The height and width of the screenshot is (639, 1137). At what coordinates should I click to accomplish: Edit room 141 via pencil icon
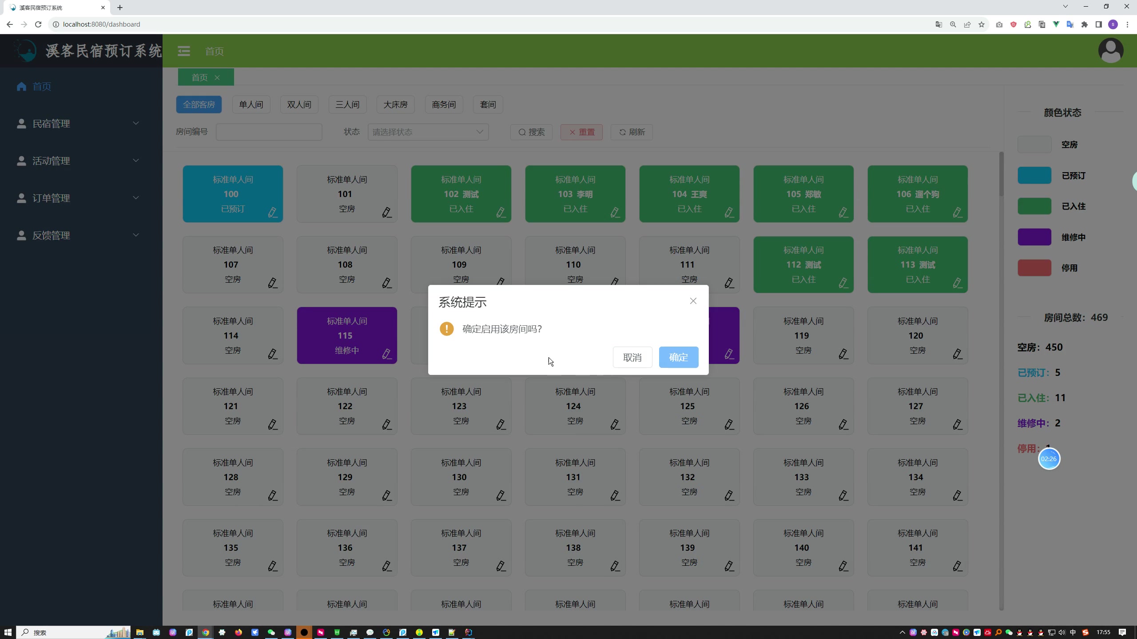(x=958, y=566)
